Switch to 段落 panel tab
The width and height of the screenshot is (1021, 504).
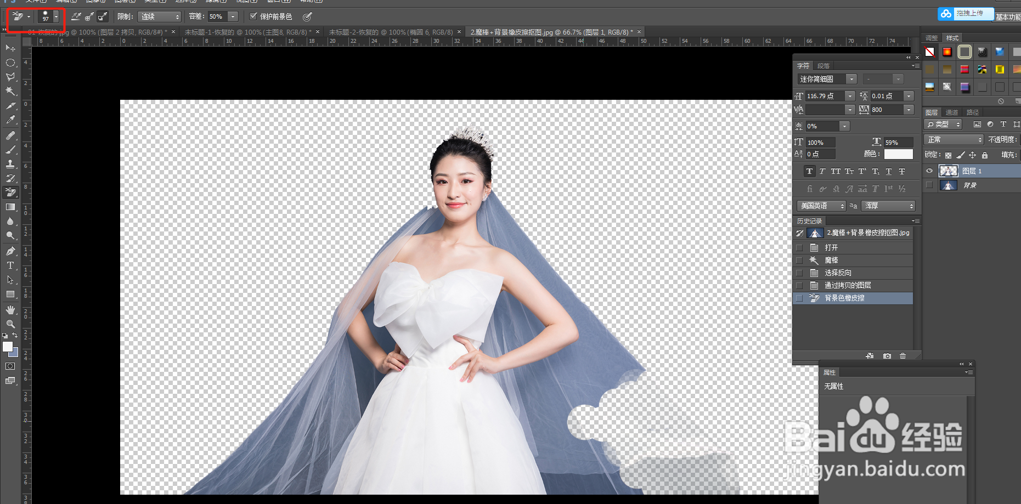[823, 66]
